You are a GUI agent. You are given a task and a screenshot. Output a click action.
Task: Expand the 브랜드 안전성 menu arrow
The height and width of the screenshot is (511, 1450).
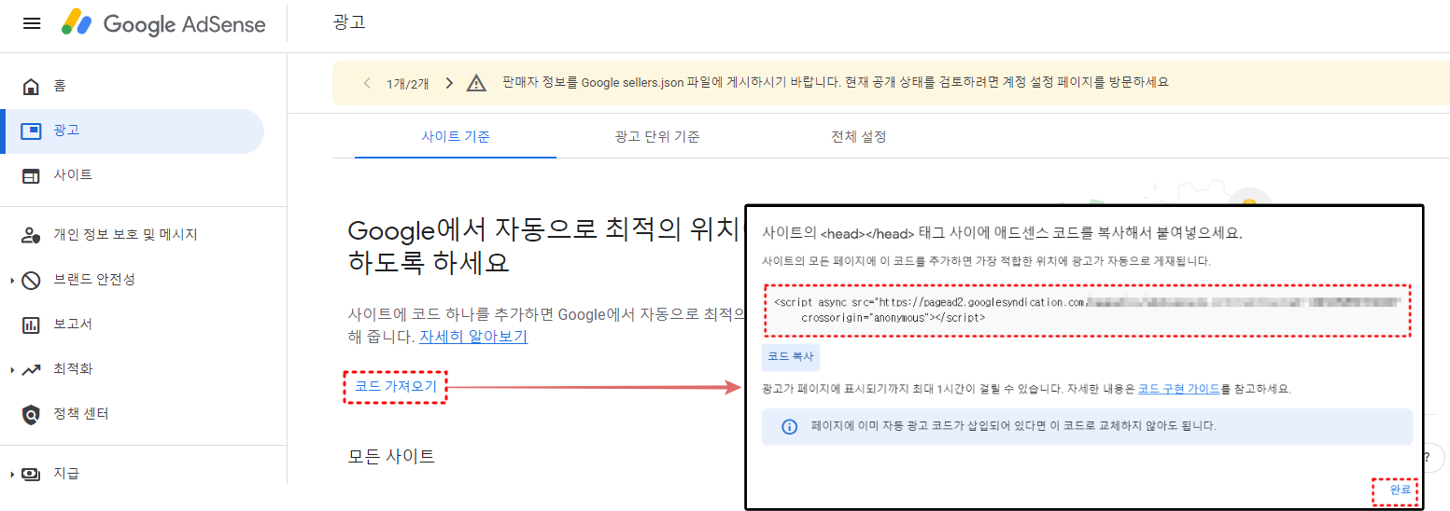[12, 280]
